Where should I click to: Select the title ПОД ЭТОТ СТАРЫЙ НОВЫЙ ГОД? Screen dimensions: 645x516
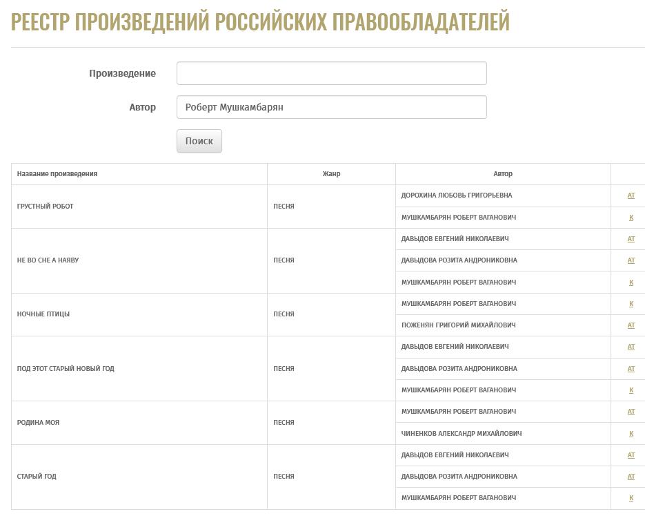66,369
